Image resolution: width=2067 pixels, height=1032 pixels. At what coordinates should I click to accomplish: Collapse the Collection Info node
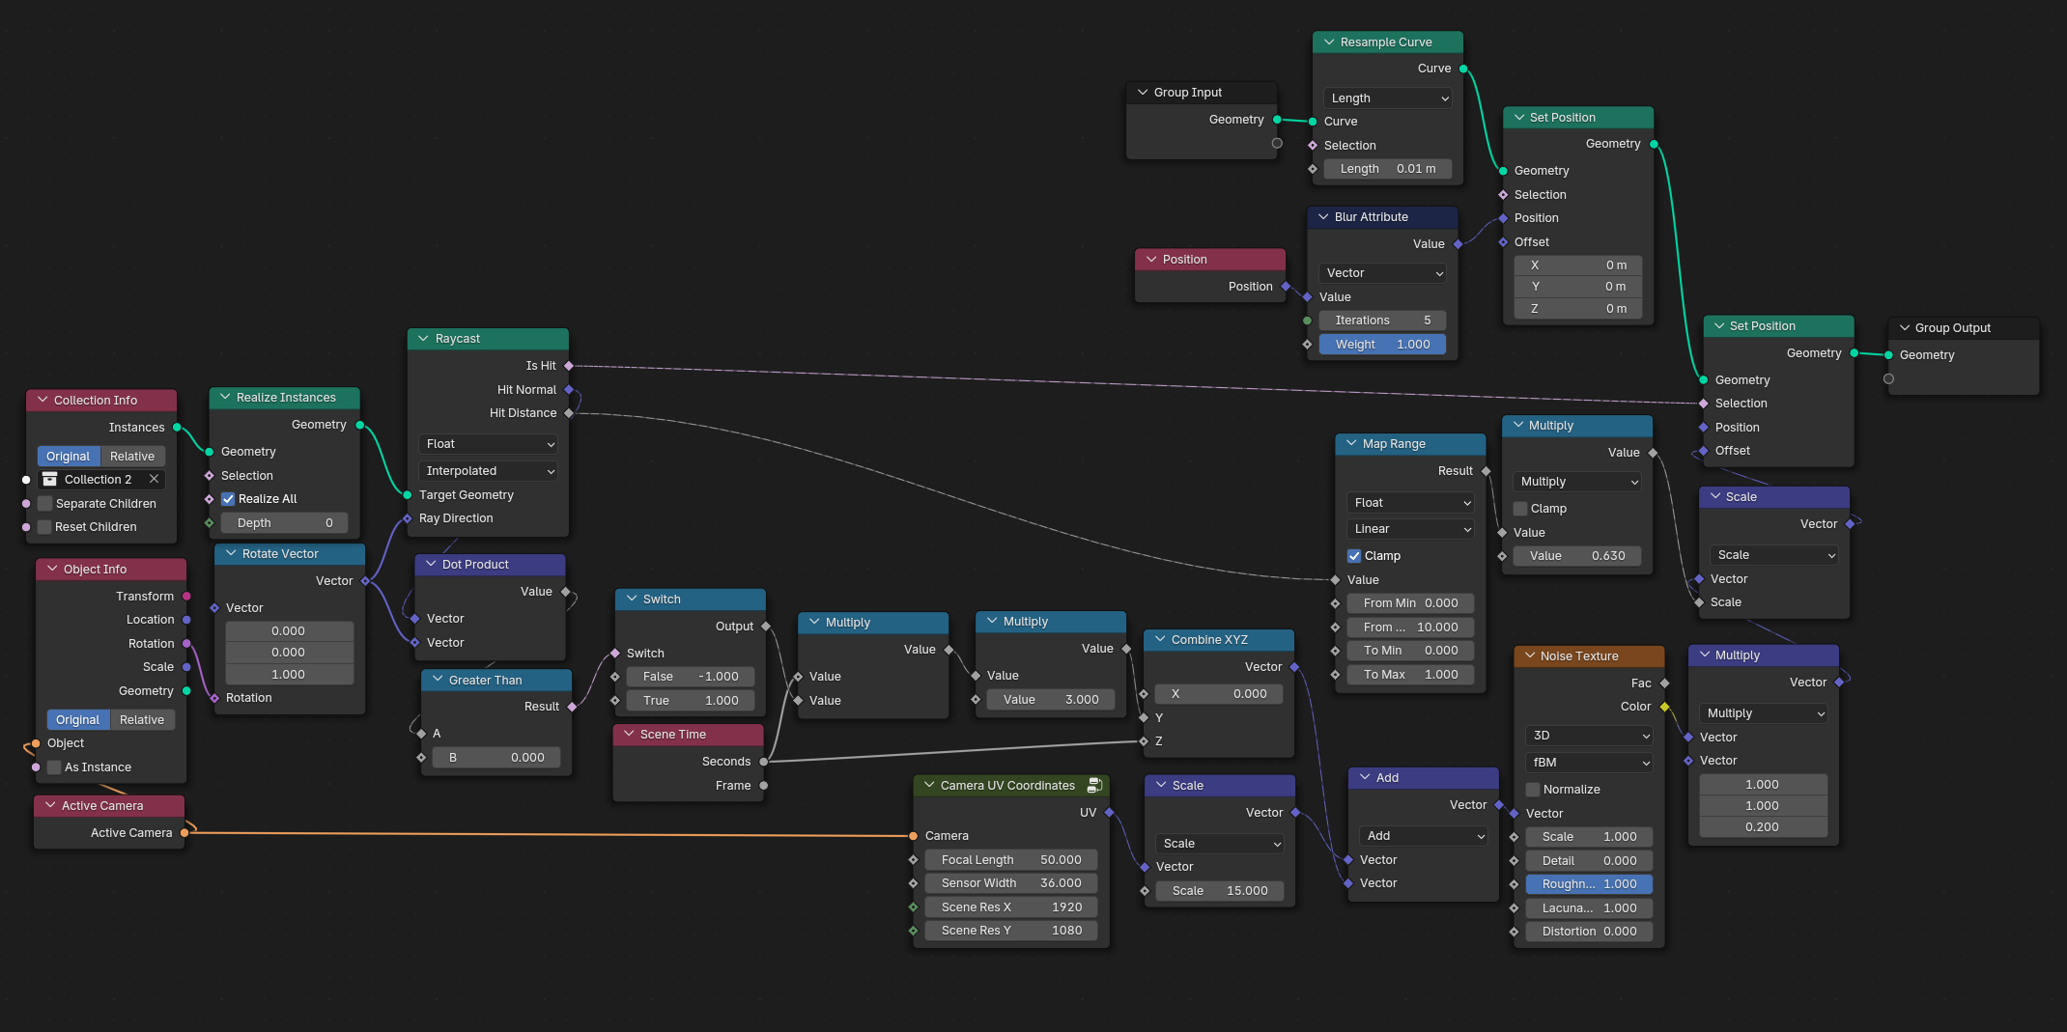coord(42,401)
